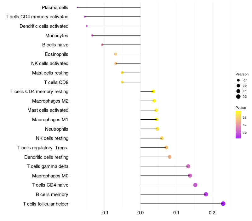Image resolution: width=252 pixels, height=221 pixels.
Task: Select the T cells CD4 naive dot
Action: pyautogui.click(x=195, y=185)
